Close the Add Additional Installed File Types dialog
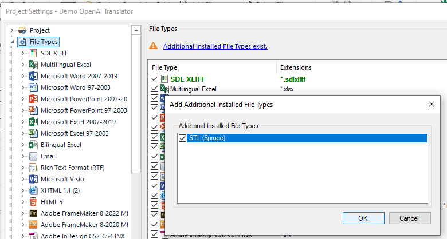Viewport: 447px width, 239px height. click(432, 105)
